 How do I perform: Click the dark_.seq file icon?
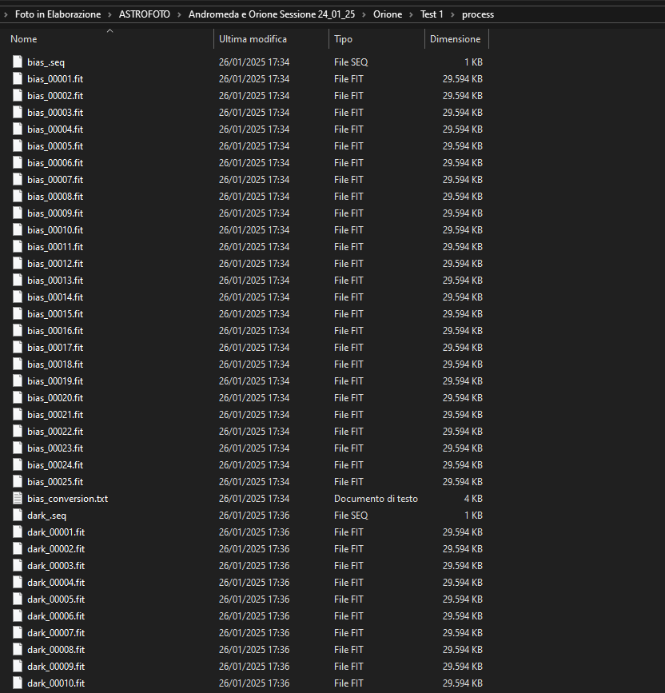[x=18, y=515]
